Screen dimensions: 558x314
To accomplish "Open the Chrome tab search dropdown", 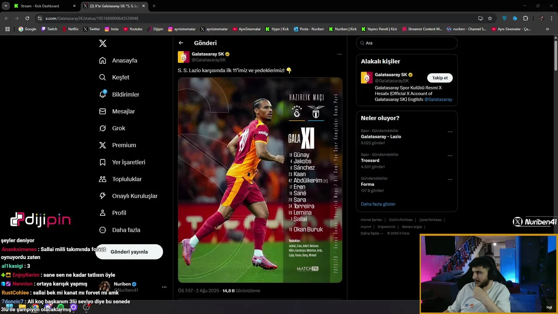I will click(6, 6).
